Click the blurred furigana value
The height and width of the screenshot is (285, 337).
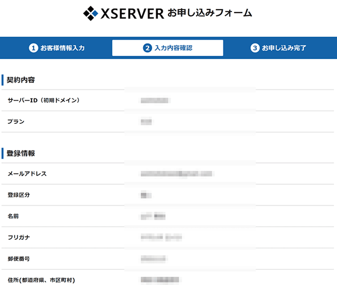pyautogui.click(x=162, y=238)
